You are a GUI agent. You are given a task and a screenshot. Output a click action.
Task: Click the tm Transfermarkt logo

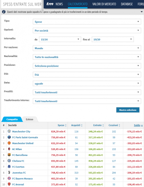pyautogui.click(x=50, y=4)
